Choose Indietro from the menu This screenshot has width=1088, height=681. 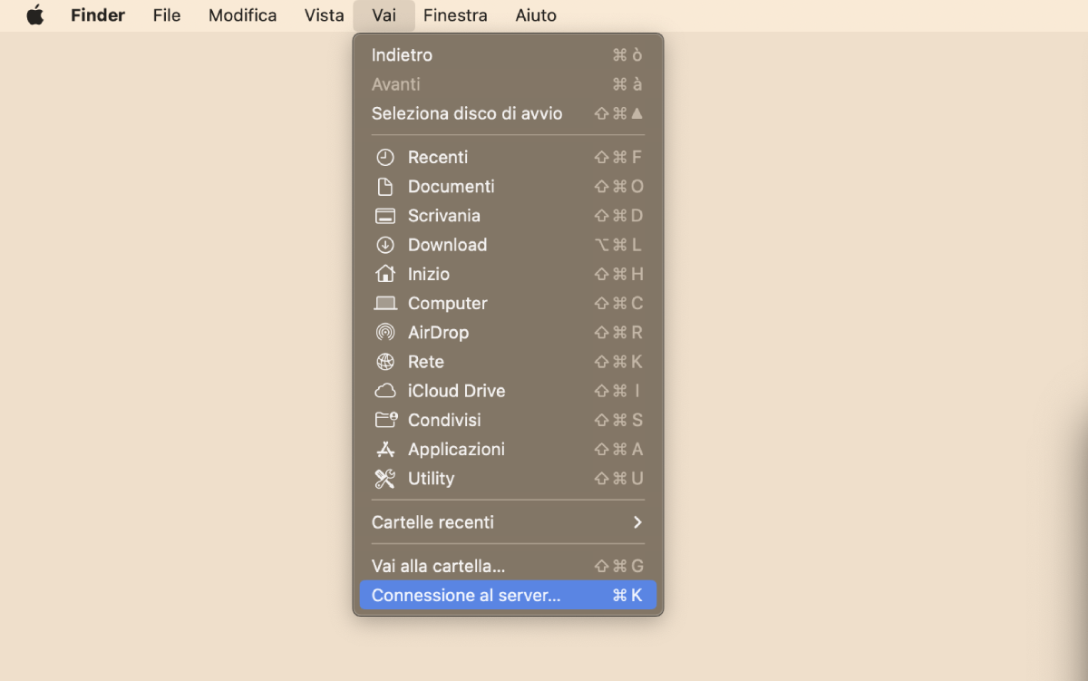[508, 55]
